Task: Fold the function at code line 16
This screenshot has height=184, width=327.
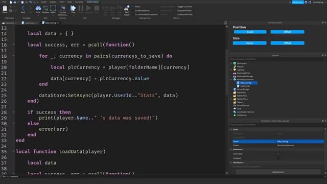Action: point(14,44)
